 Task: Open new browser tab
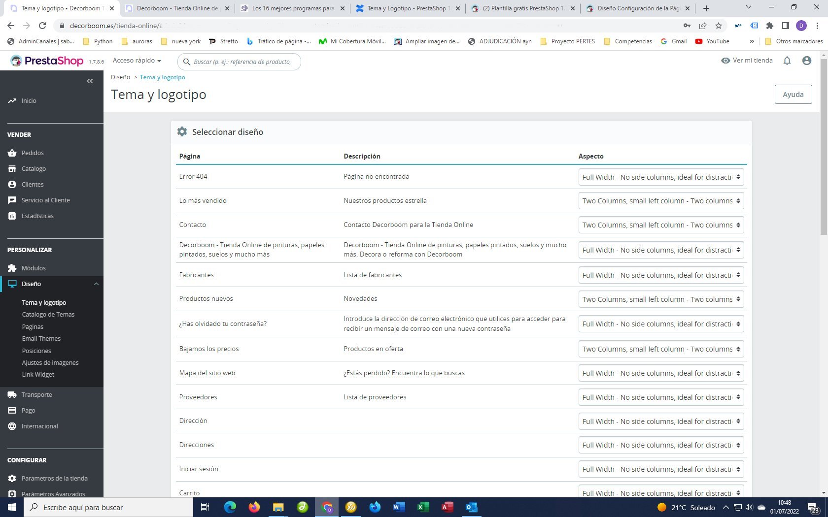[706, 8]
